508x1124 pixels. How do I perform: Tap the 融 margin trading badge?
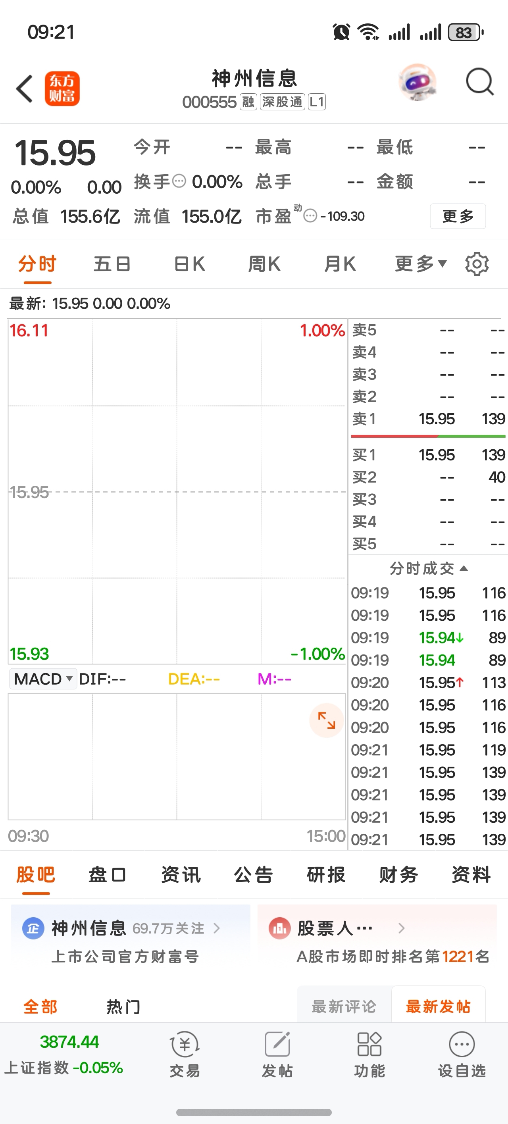coord(248,102)
